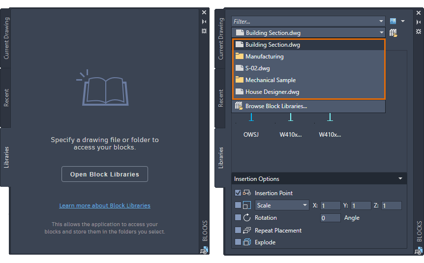The width and height of the screenshot is (424, 263).
Task: Close the left Blocks palette
Action: (204, 12)
